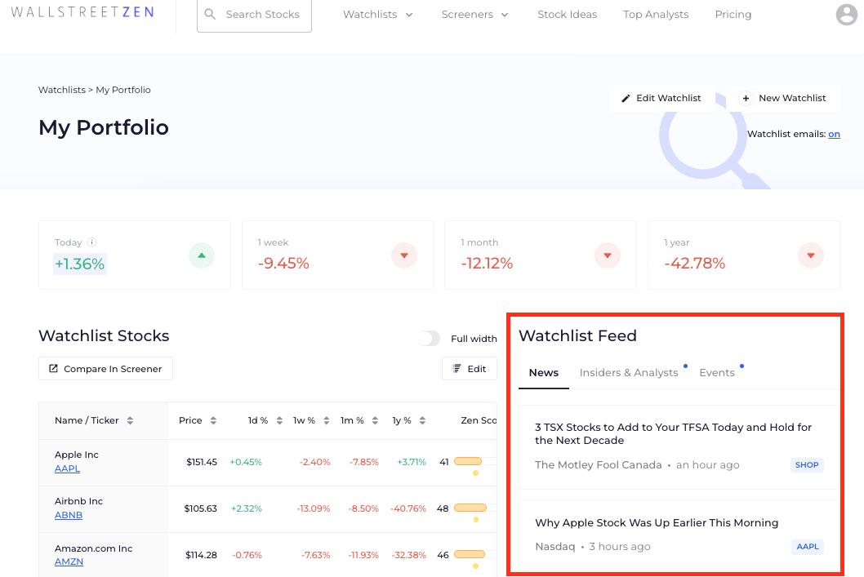
Task: Click the columns icon in the Edit button
Action: click(x=456, y=368)
